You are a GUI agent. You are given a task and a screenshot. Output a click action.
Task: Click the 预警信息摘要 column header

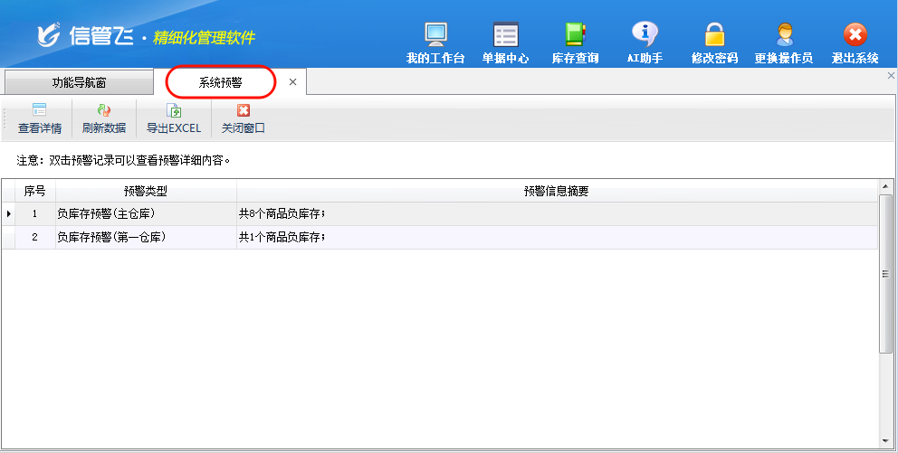[x=557, y=191]
